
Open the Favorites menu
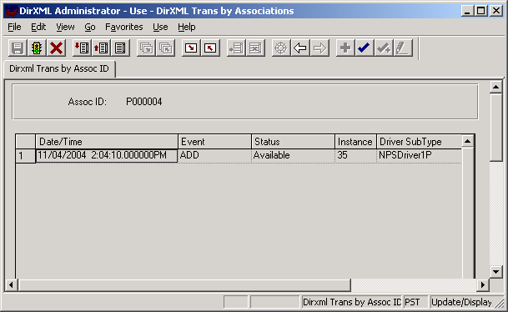point(124,27)
